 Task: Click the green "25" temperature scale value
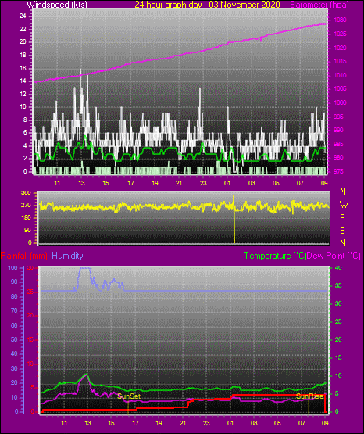pyautogui.click(x=338, y=321)
